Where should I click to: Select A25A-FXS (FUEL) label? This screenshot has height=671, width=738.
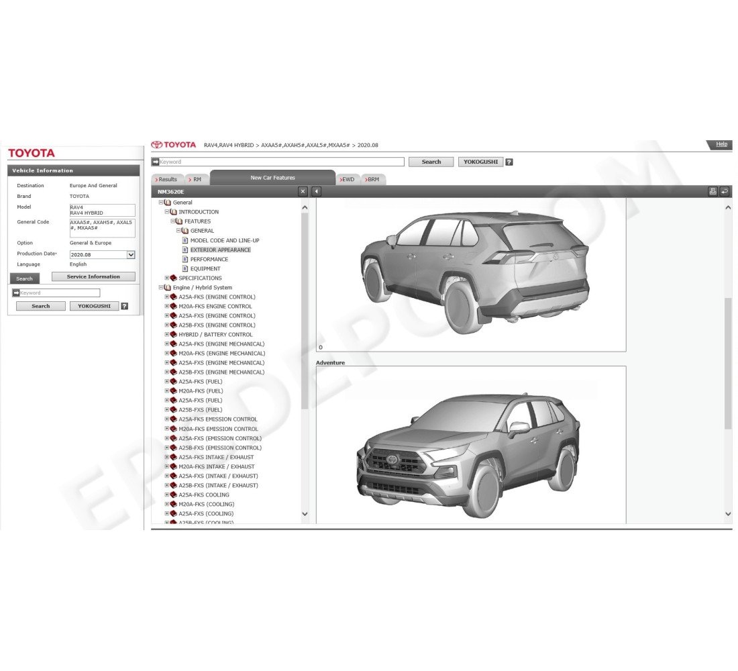(x=200, y=400)
